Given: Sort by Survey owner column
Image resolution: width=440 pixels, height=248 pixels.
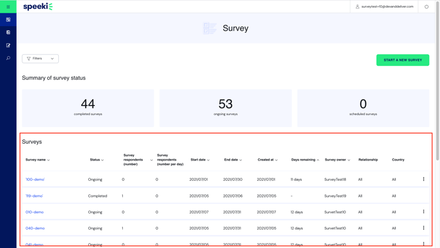Looking at the screenshot, I should coord(337,160).
